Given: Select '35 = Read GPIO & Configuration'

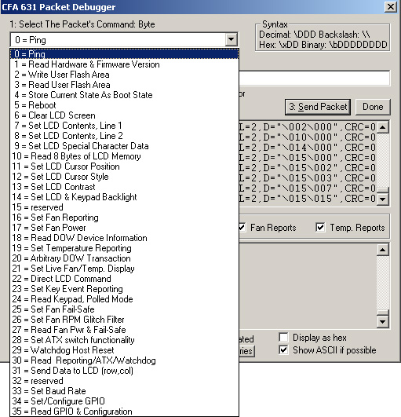Looking at the screenshot, I should point(124,412).
